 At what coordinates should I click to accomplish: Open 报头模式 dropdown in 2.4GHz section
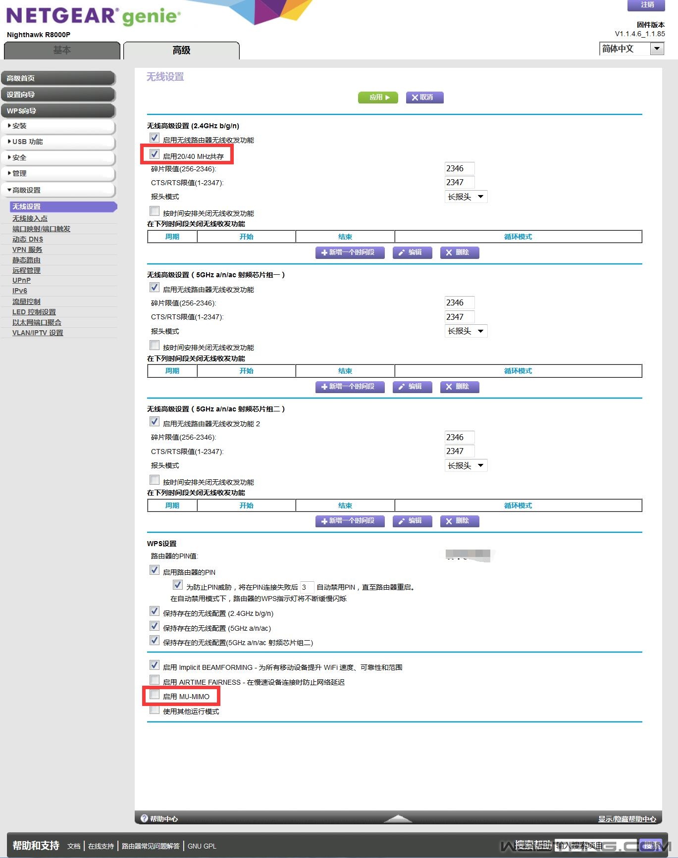click(x=466, y=197)
